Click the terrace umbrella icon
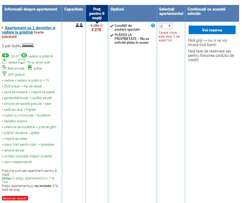 pyautogui.click(x=4, y=62)
